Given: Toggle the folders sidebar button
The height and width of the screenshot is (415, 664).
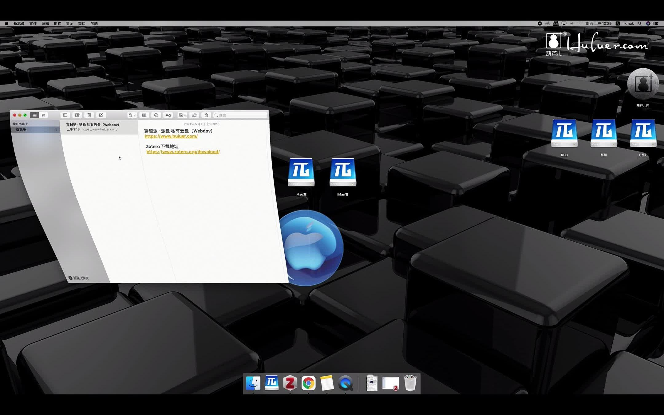Looking at the screenshot, I should coord(65,115).
